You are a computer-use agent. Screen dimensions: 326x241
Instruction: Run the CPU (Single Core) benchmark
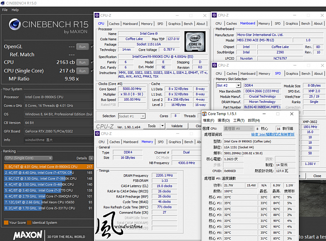(x=82, y=71)
